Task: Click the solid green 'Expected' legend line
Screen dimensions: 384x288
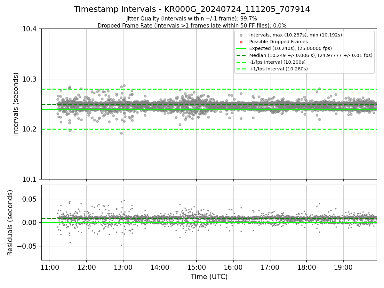Action: coord(241,49)
